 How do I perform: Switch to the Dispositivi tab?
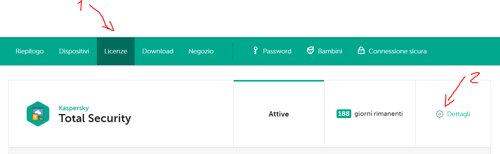(74, 51)
